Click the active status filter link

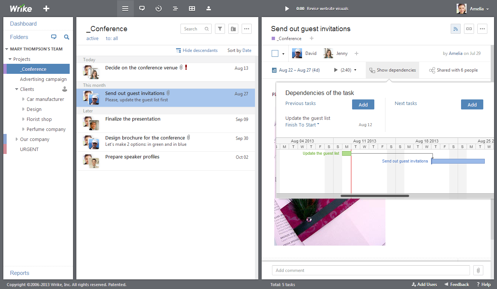93,39
